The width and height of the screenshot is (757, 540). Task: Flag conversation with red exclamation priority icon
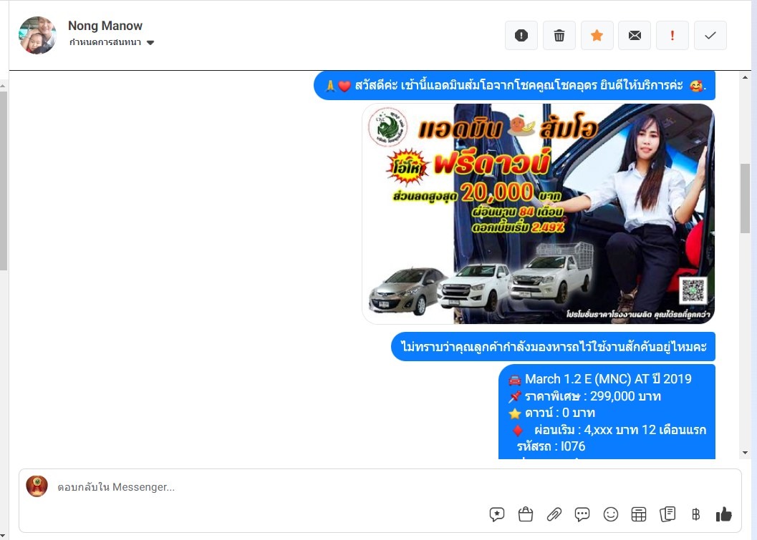click(672, 35)
